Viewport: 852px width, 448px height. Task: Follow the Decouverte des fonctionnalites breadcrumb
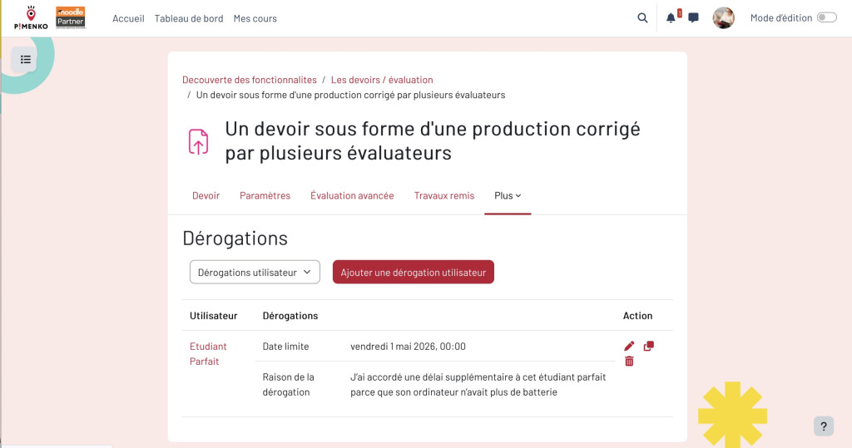pos(250,80)
